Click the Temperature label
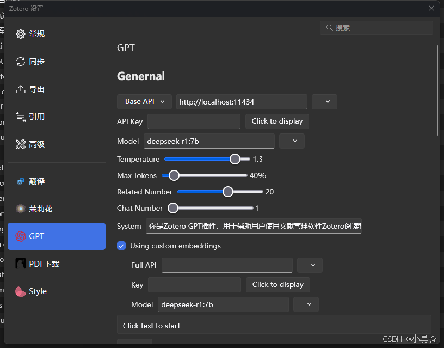Screen dimensions: 444x348 tap(138, 159)
